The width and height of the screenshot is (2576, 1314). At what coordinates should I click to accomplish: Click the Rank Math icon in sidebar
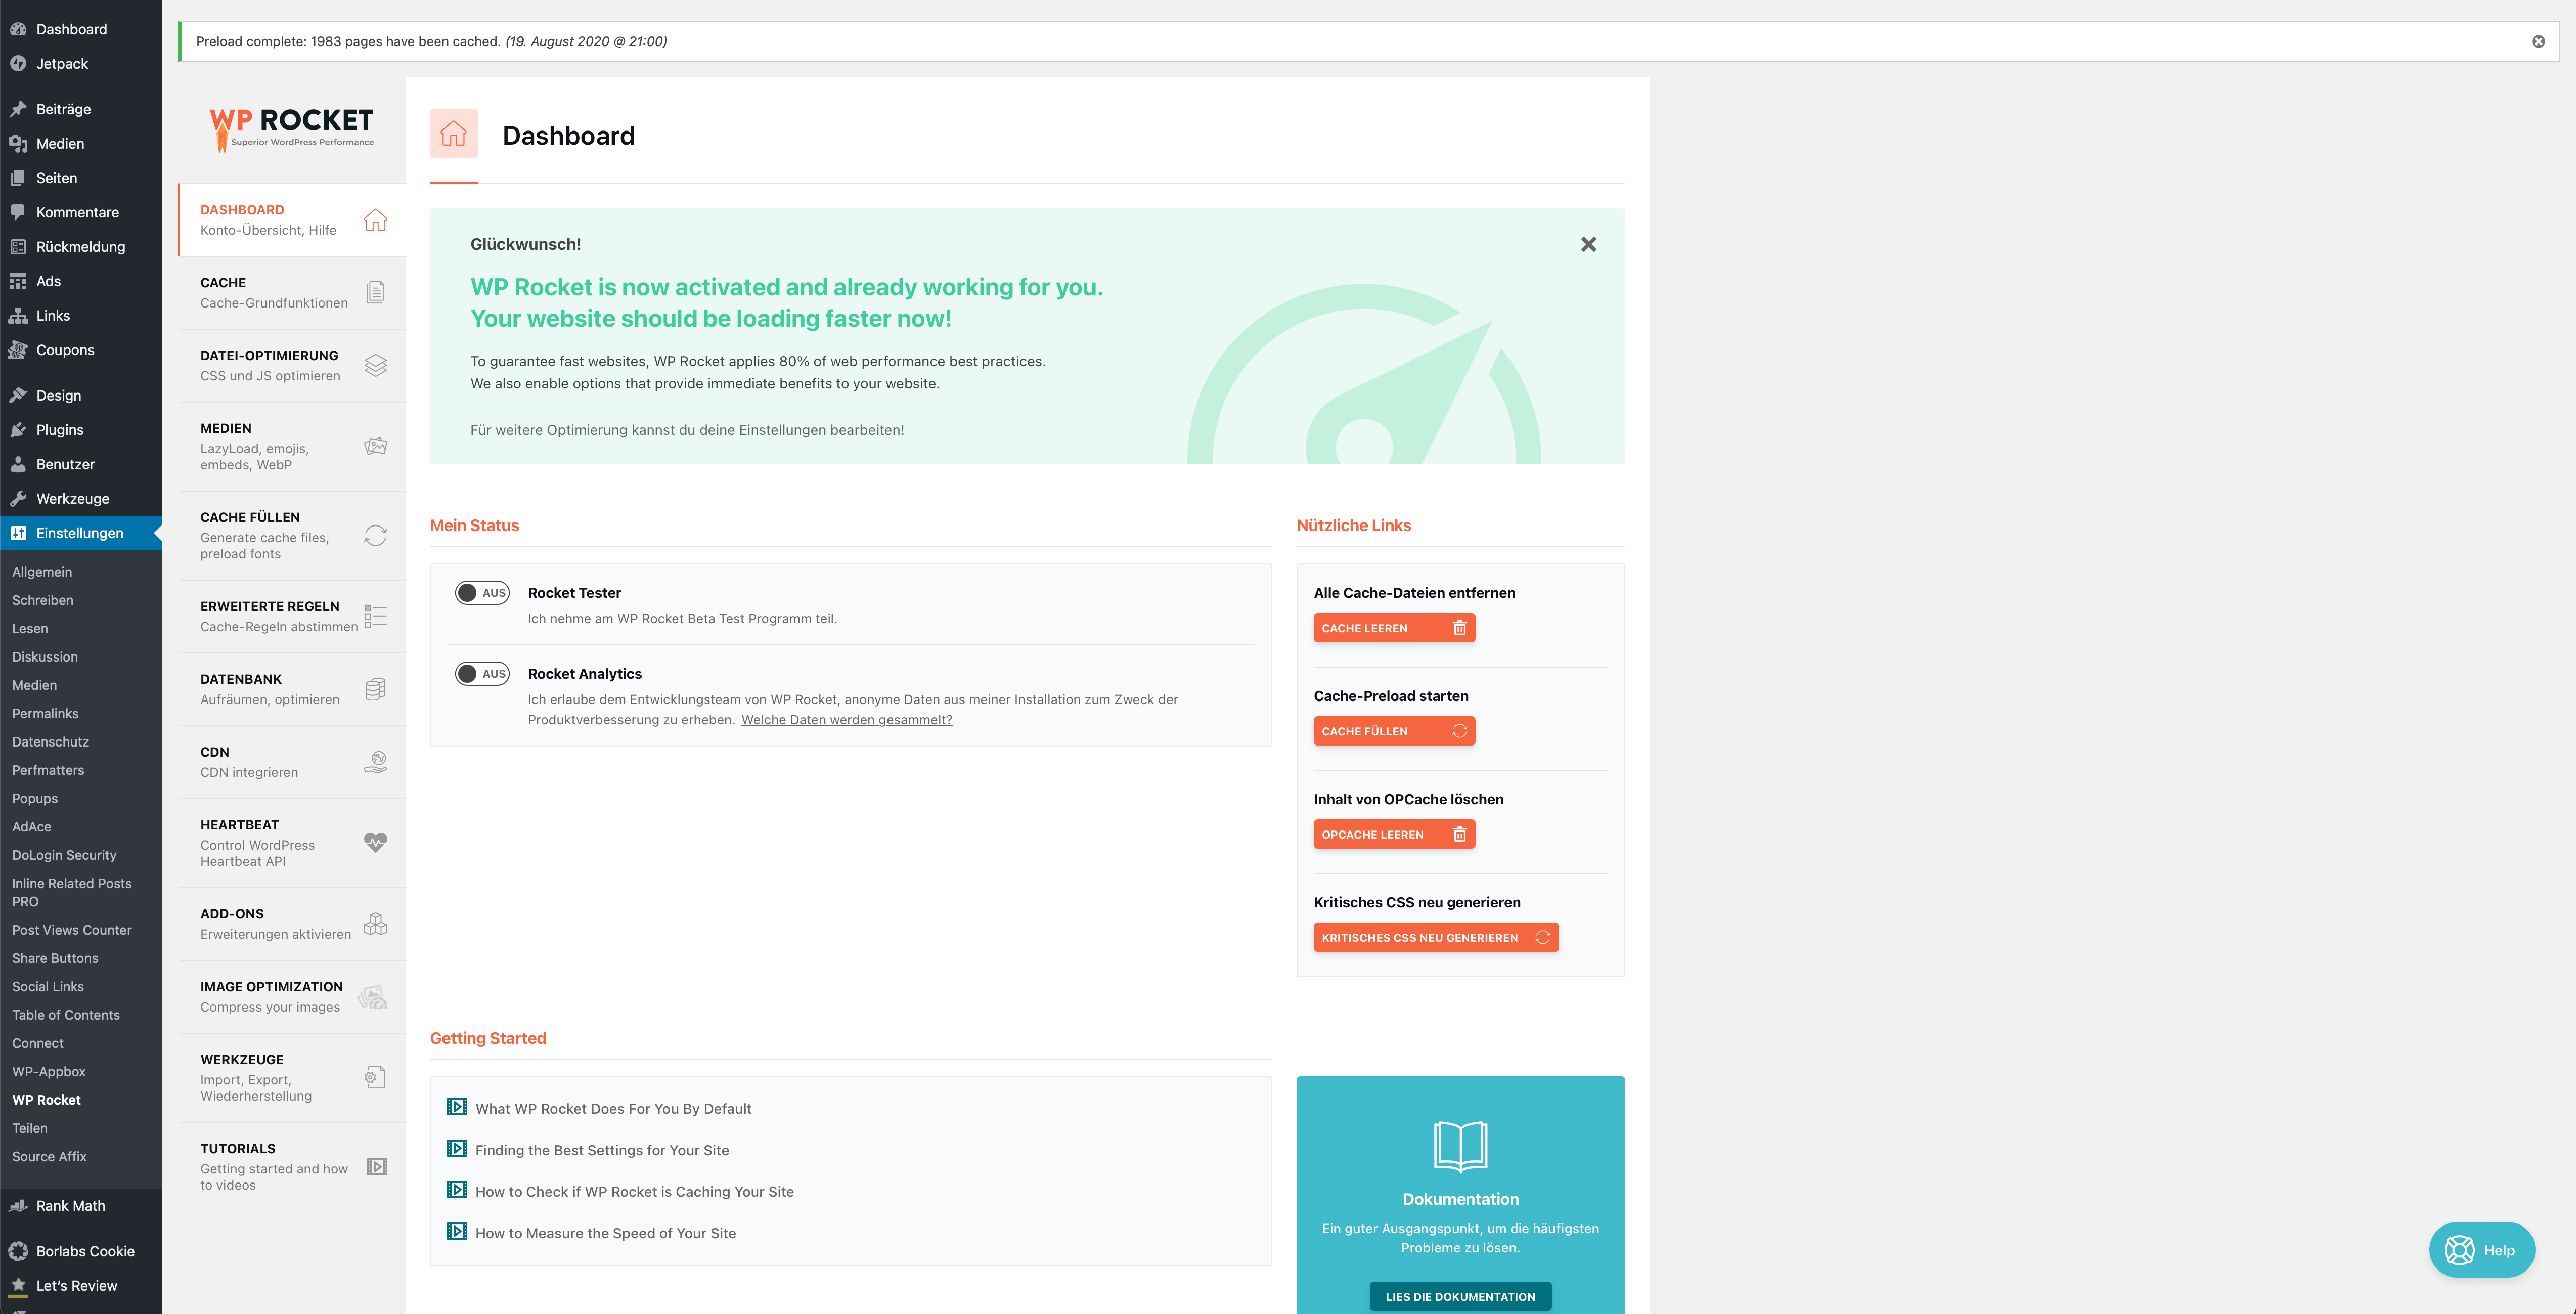(18, 1205)
